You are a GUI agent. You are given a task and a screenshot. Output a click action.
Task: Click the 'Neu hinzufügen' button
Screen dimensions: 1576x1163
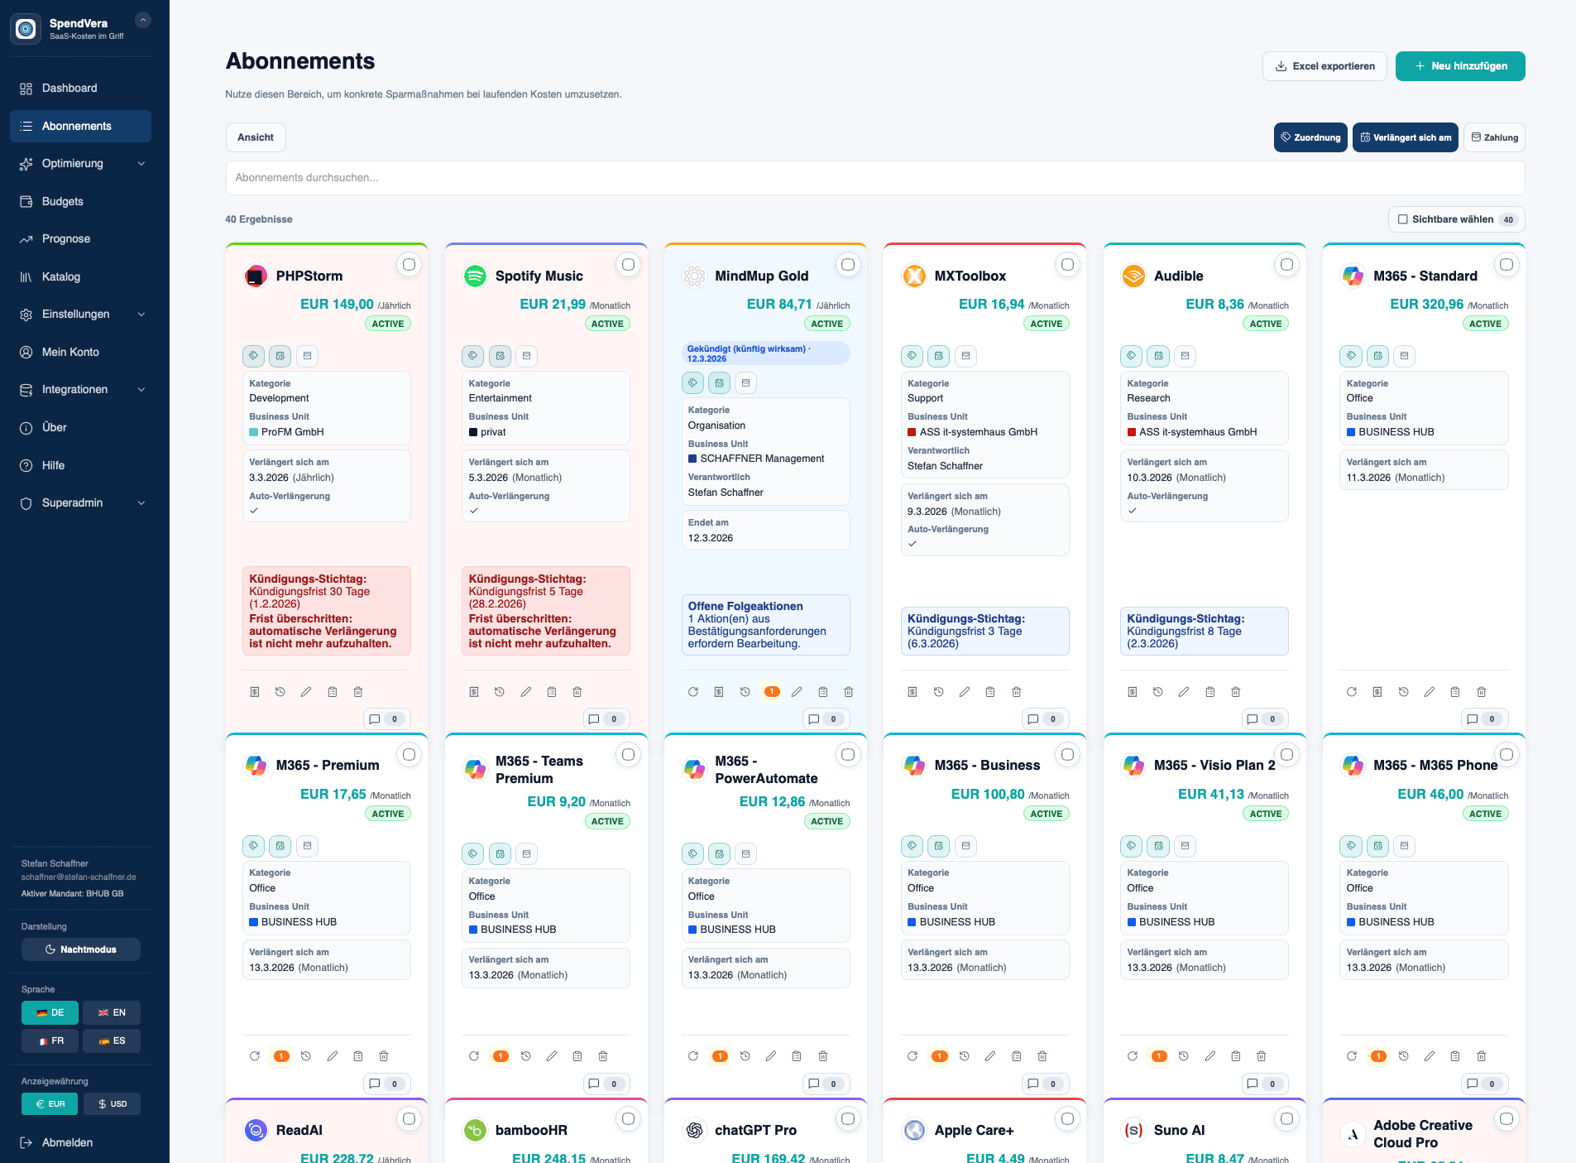click(x=1459, y=66)
